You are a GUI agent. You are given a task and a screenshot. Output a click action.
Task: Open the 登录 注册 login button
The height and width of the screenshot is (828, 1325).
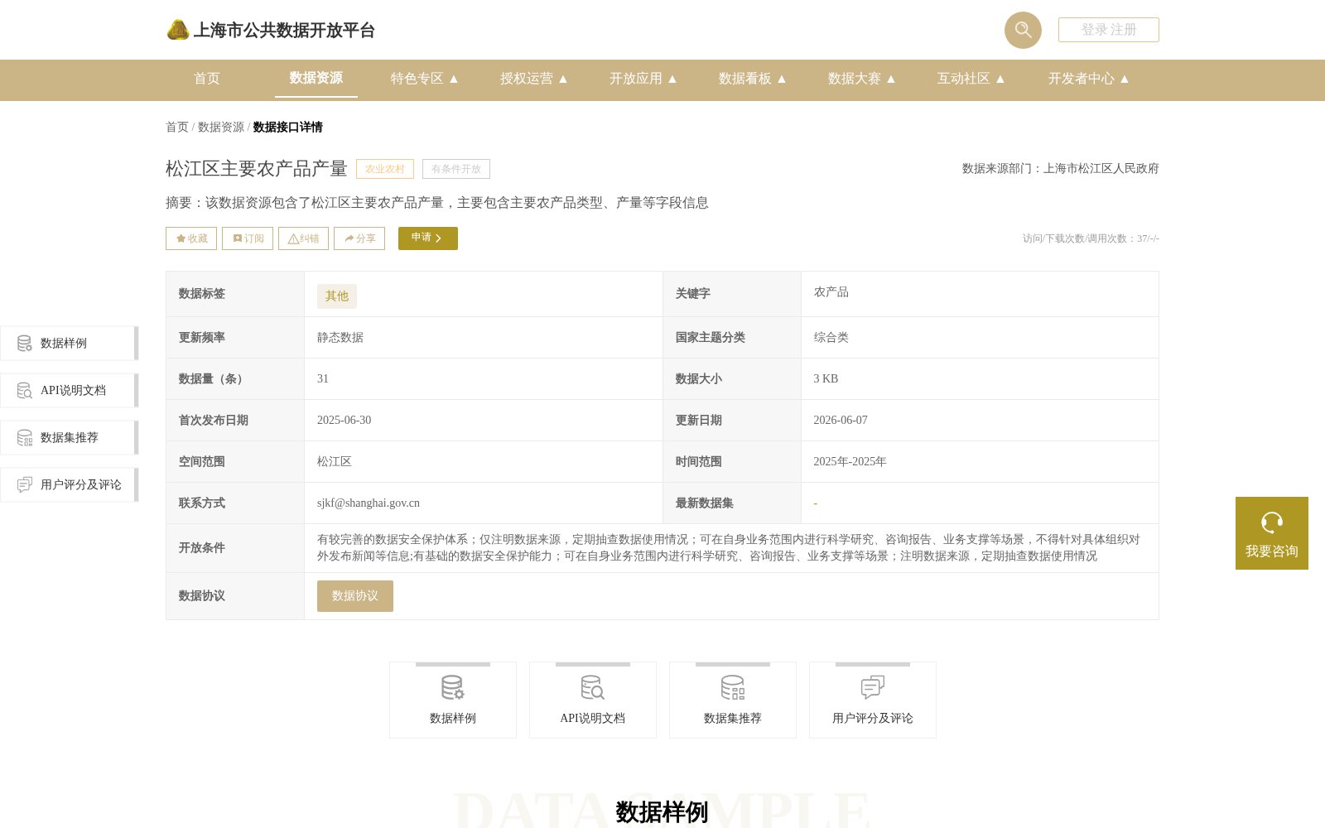pyautogui.click(x=1108, y=30)
